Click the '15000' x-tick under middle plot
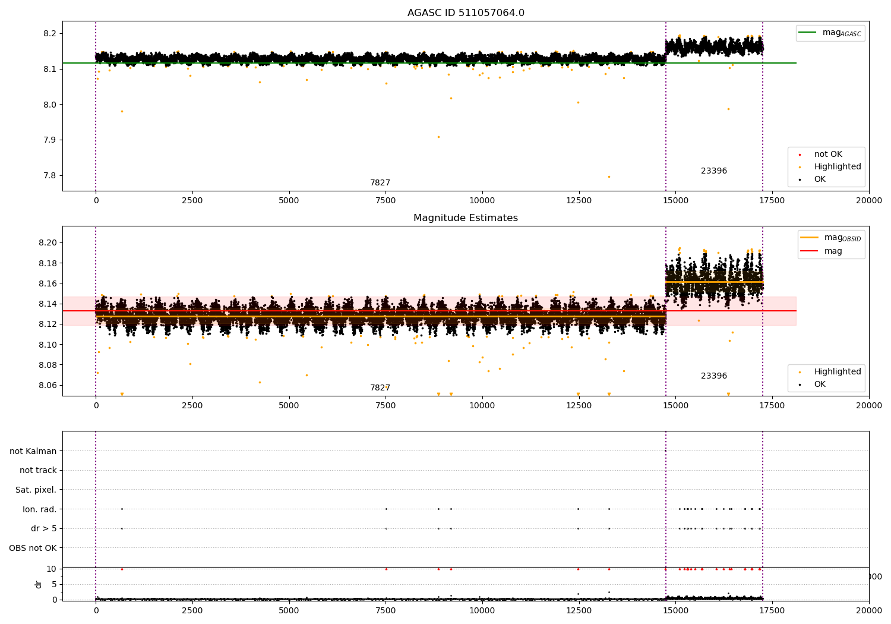Image resolution: width=891 pixels, height=624 pixels. point(675,406)
